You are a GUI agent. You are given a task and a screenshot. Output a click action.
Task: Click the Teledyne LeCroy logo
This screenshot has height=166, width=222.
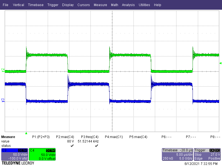click(x=18, y=163)
